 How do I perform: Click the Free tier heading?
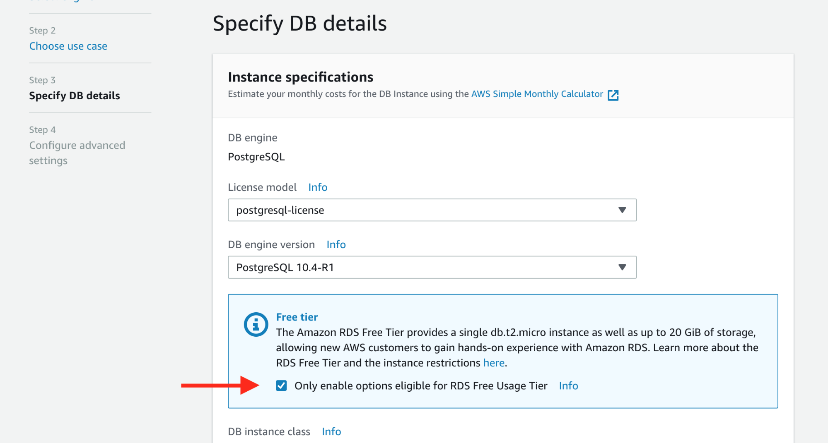pyautogui.click(x=297, y=317)
